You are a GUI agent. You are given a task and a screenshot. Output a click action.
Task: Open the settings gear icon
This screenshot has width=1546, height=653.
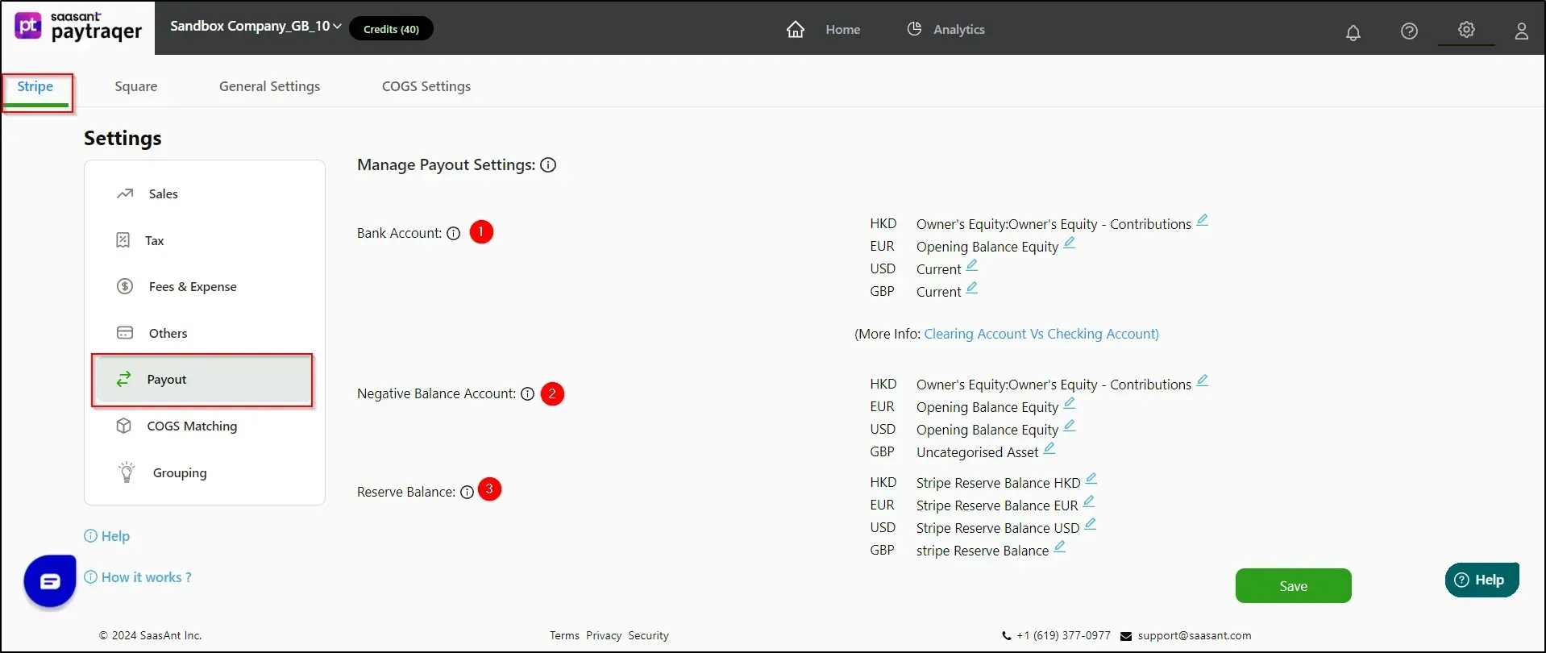(x=1466, y=30)
